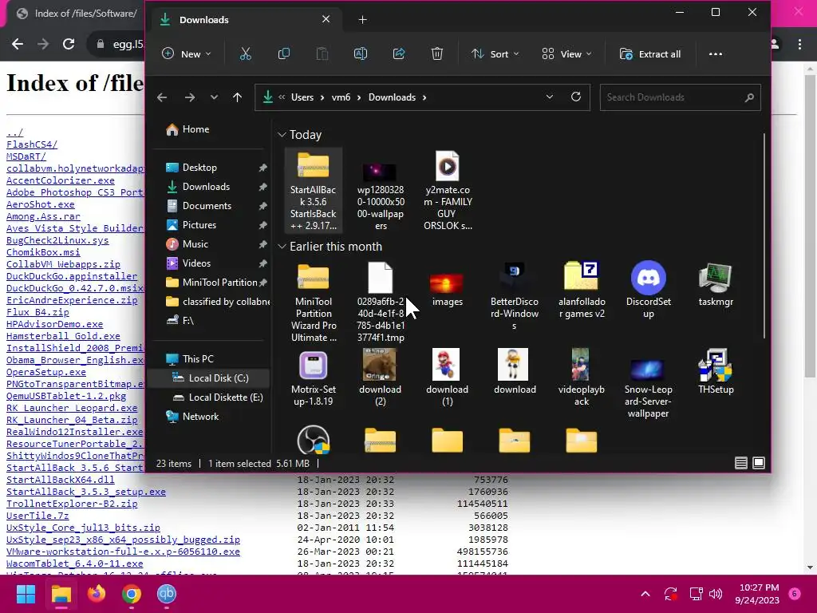
Task: Collapse the Today group
Action: click(282, 134)
